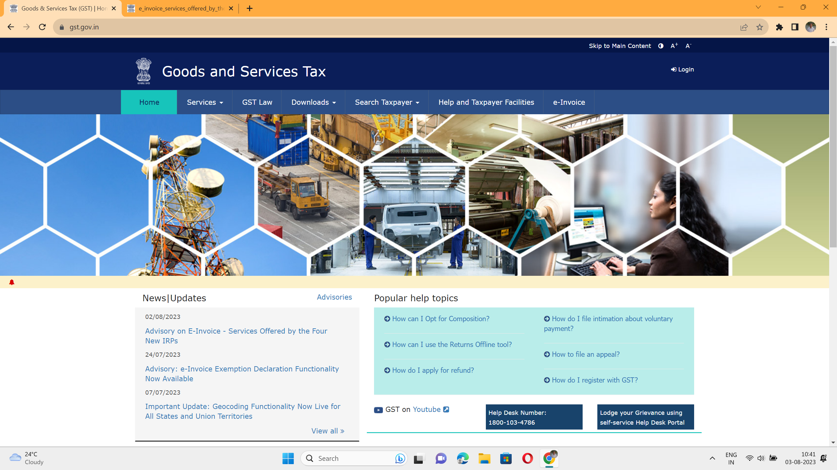The height and width of the screenshot is (470, 837).
Task: Click the vertical page scrollbar
Action: [833, 147]
